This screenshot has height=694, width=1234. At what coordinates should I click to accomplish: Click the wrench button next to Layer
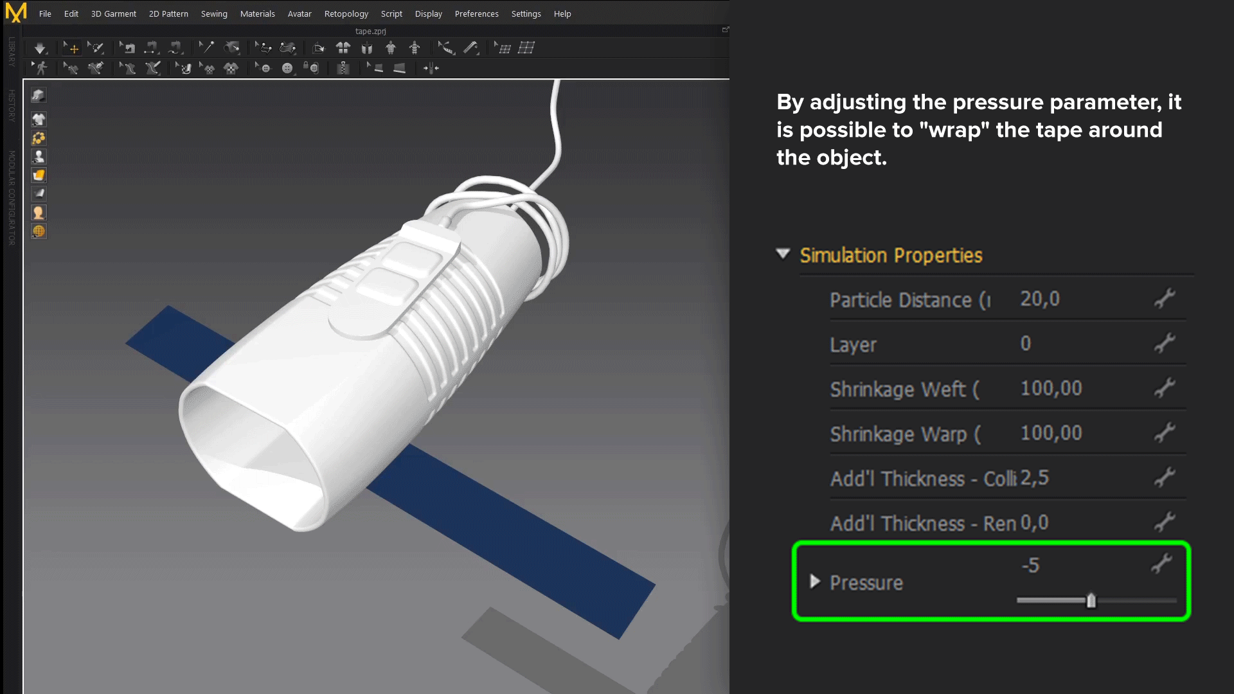(1164, 344)
